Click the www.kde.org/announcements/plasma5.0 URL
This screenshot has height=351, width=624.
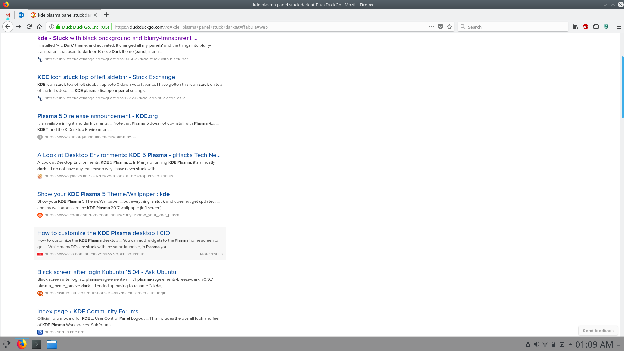coord(90,137)
